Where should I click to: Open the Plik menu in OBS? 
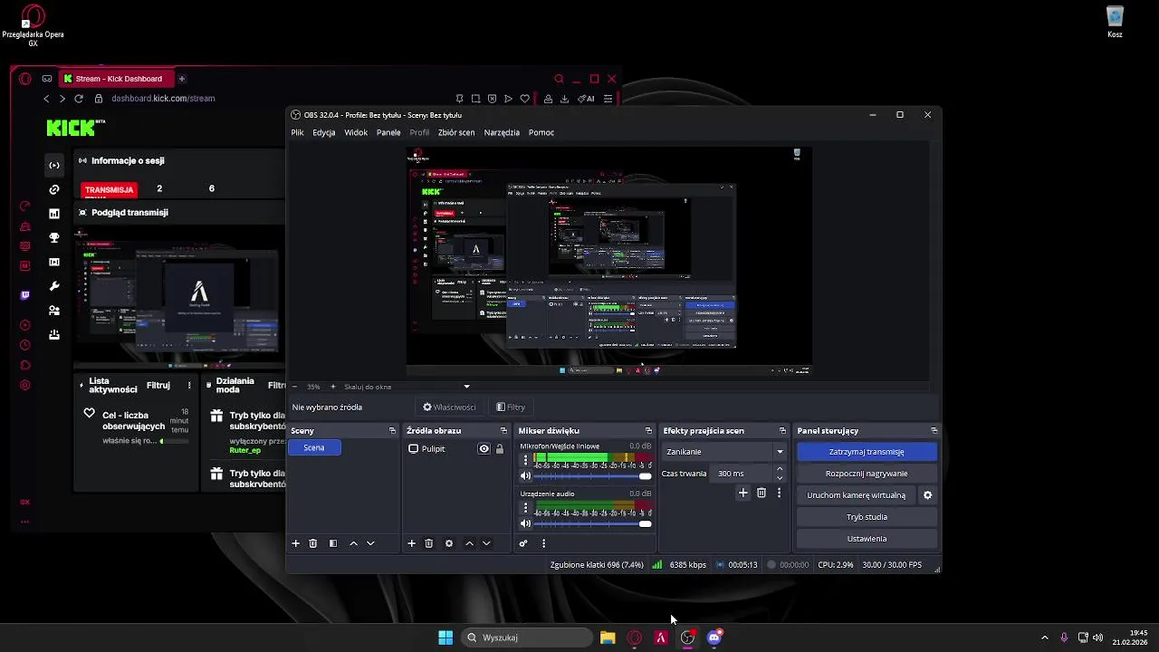coord(297,132)
